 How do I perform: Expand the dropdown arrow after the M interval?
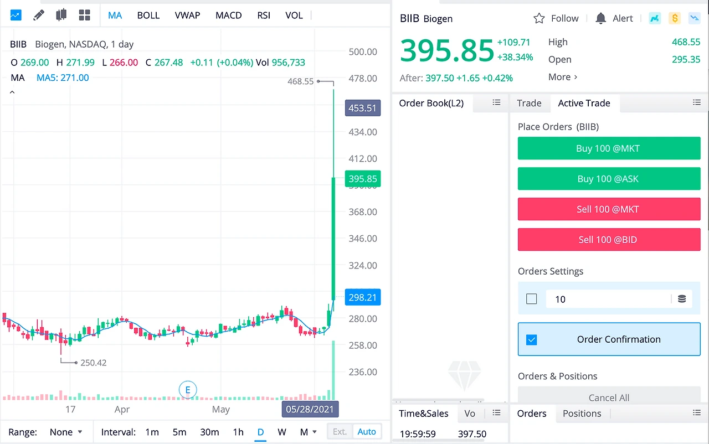315,432
